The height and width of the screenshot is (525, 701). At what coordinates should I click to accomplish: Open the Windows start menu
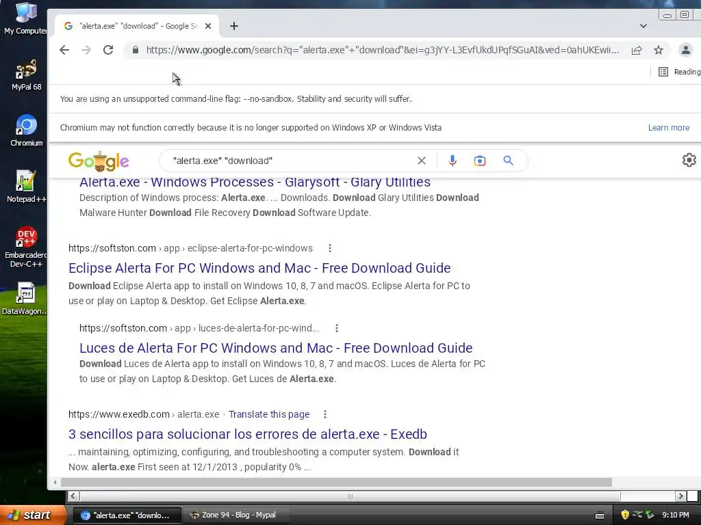click(x=33, y=515)
